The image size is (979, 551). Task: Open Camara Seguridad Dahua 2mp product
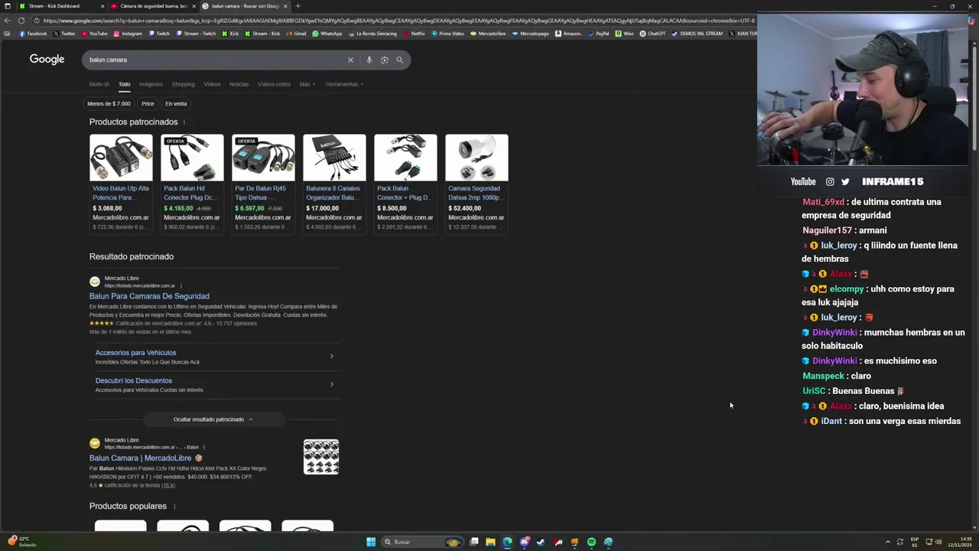[476, 193]
